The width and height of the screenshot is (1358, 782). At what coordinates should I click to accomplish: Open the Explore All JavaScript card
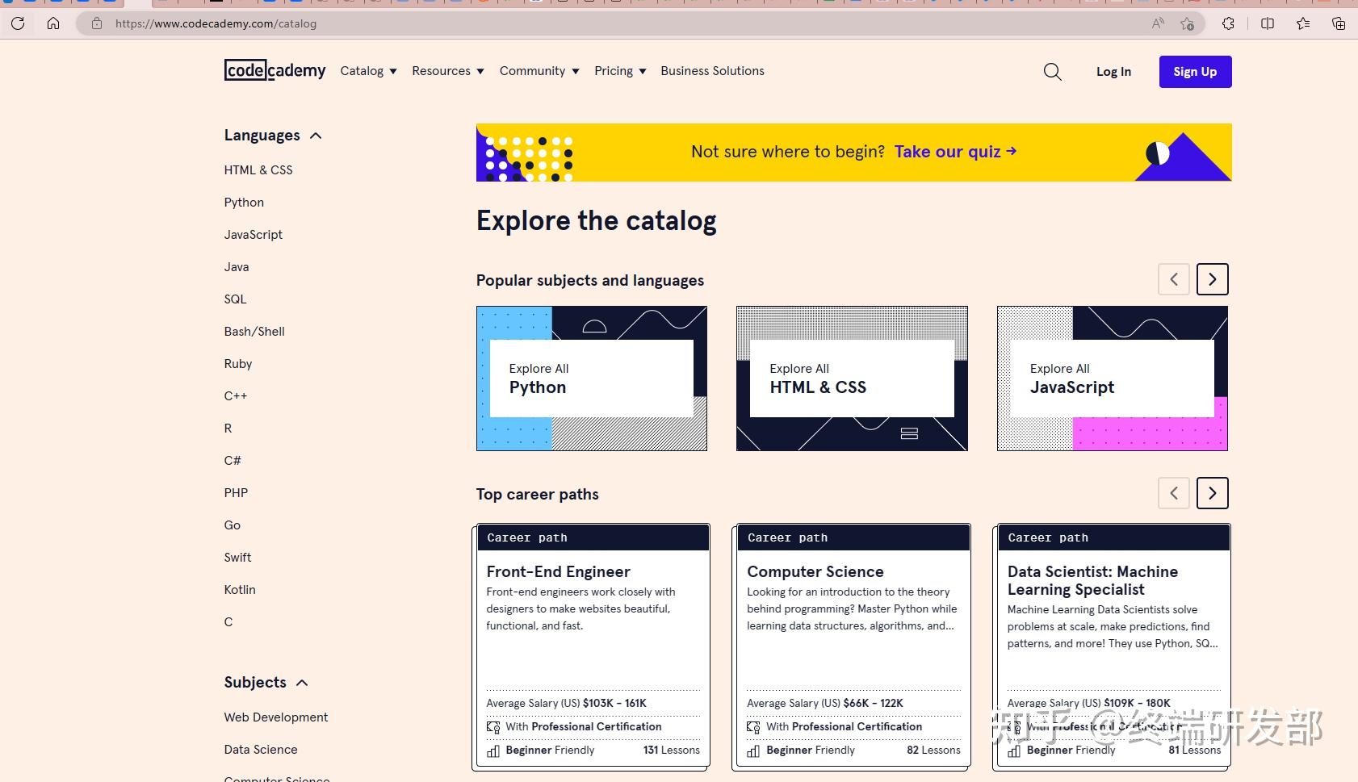tap(1113, 378)
